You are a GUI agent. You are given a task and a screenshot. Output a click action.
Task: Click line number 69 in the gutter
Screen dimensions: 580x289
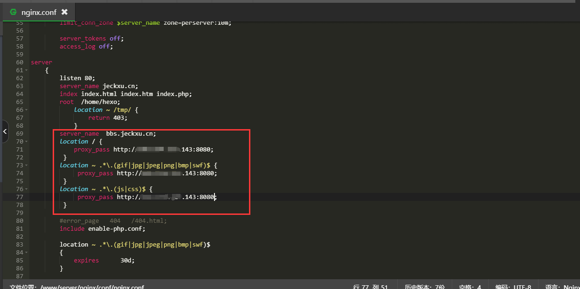(x=19, y=133)
